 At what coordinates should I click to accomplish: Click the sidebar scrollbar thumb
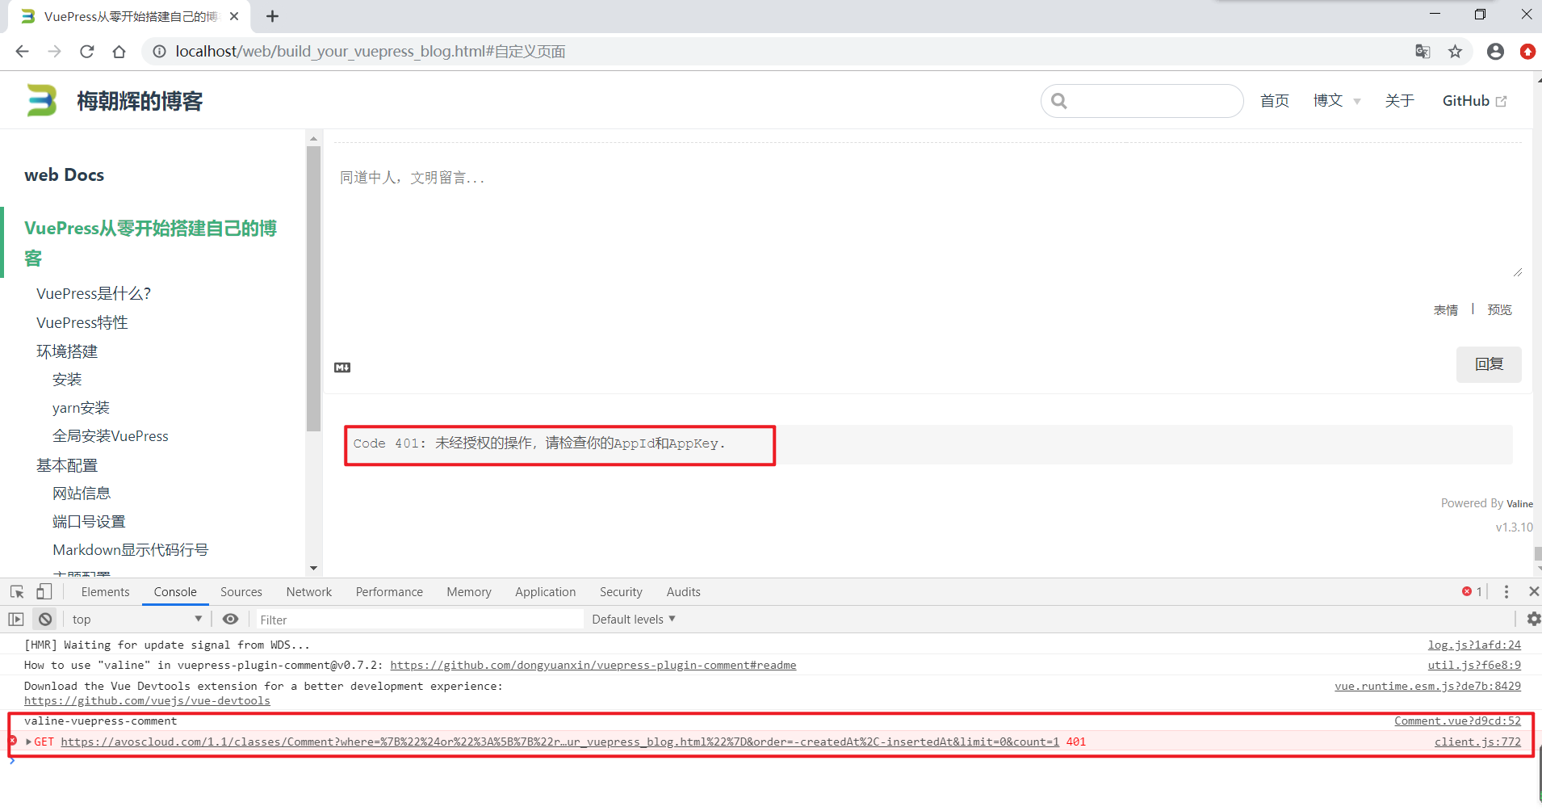point(314,288)
